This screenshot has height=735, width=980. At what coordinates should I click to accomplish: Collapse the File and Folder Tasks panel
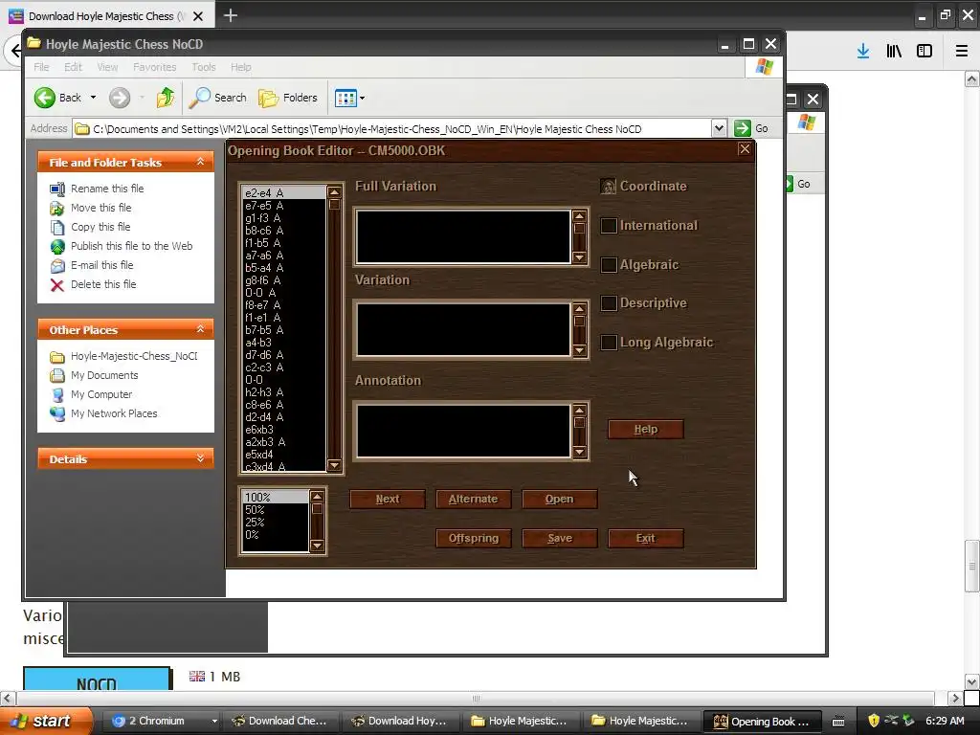coord(200,162)
